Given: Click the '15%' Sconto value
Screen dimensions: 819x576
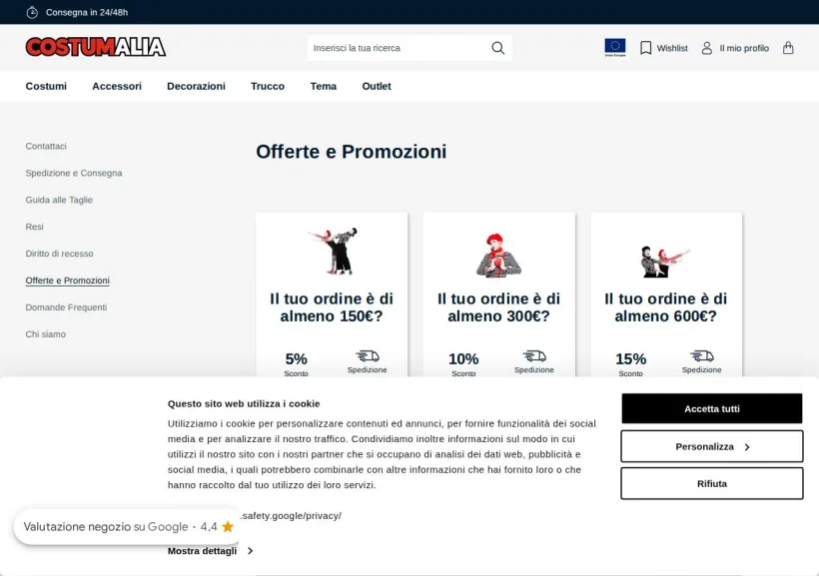Looking at the screenshot, I should [x=631, y=359].
